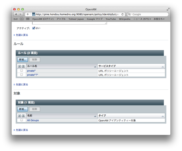Sort rules by the ルール名 column arrow

pos(95,66)
